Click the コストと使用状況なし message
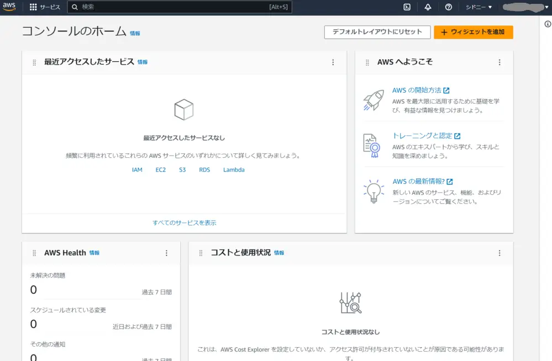The height and width of the screenshot is (361, 552). tap(351, 332)
